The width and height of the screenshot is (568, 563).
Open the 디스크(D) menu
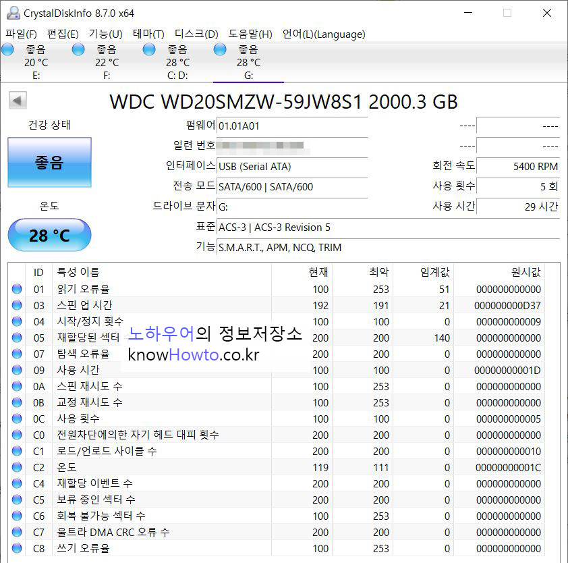[x=196, y=34]
